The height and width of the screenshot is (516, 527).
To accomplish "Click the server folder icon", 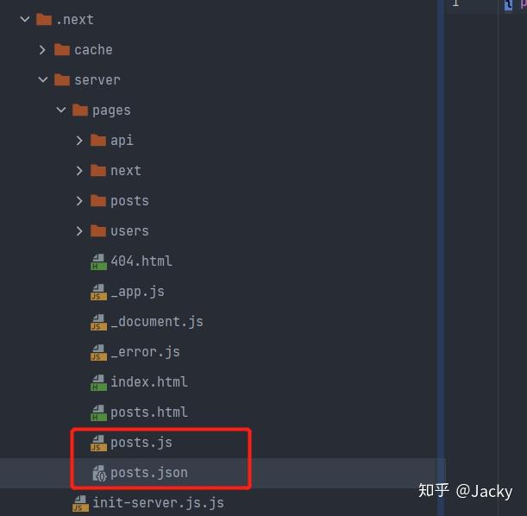I will pyautogui.click(x=62, y=79).
